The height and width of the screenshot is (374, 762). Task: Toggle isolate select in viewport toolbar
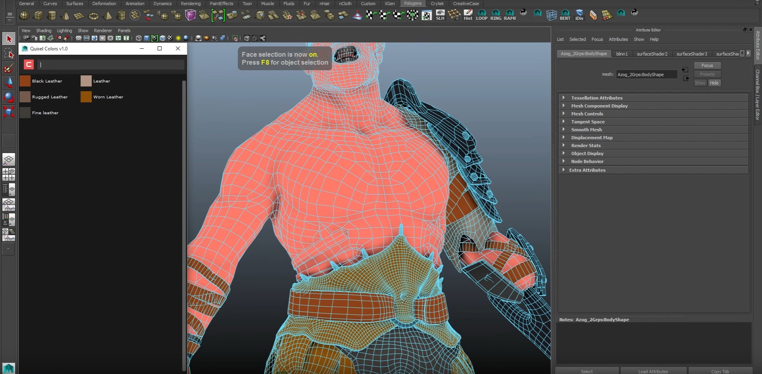pyautogui.click(x=235, y=38)
